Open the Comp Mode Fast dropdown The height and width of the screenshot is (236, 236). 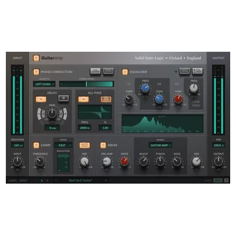[63, 145]
